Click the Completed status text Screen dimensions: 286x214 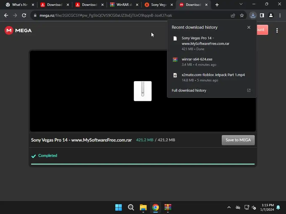(x=47, y=155)
